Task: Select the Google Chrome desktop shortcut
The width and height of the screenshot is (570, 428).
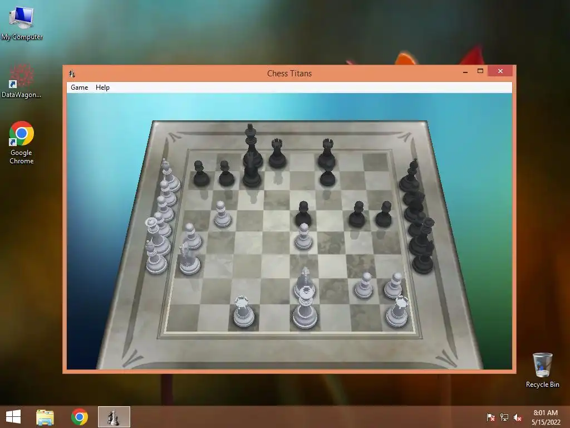Action: point(22,143)
